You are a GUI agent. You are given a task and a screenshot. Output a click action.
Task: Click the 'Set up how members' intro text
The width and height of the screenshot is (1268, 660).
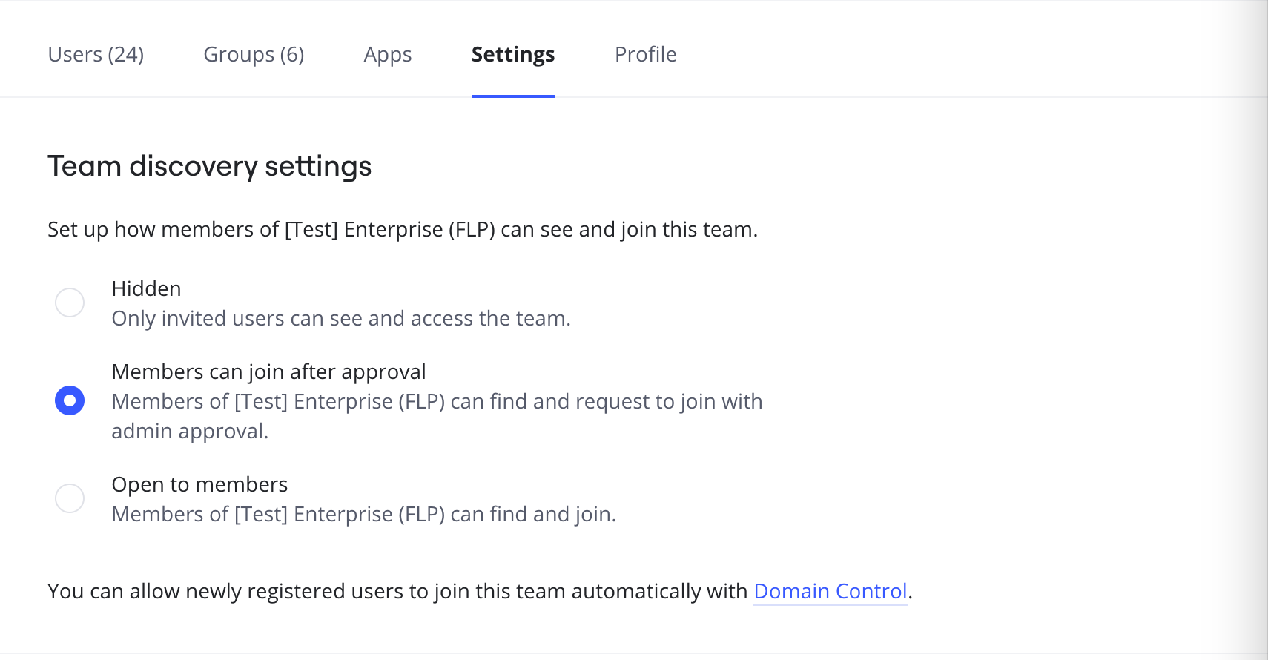(x=402, y=229)
